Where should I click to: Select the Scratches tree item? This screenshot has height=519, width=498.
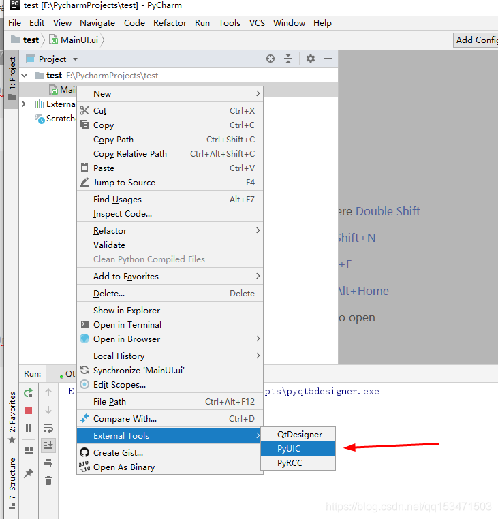55,118
